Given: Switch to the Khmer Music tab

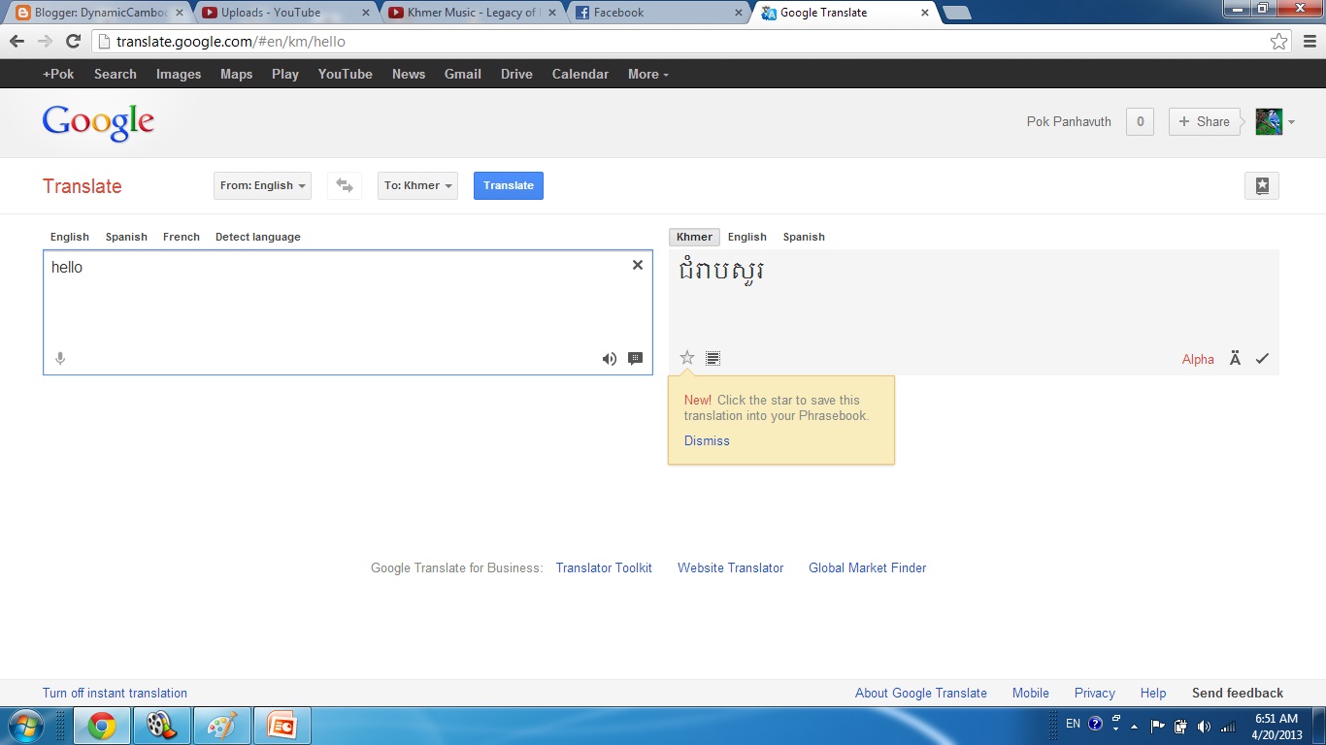Looking at the screenshot, I should coord(471,13).
